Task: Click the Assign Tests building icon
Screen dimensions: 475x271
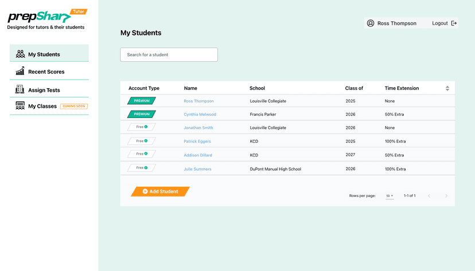Action: point(20,90)
